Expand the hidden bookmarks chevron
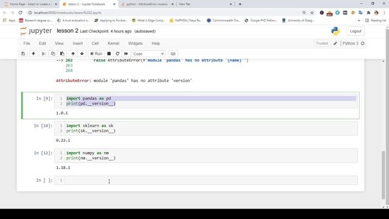The width and height of the screenshot is (389, 219). tap(359, 21)
